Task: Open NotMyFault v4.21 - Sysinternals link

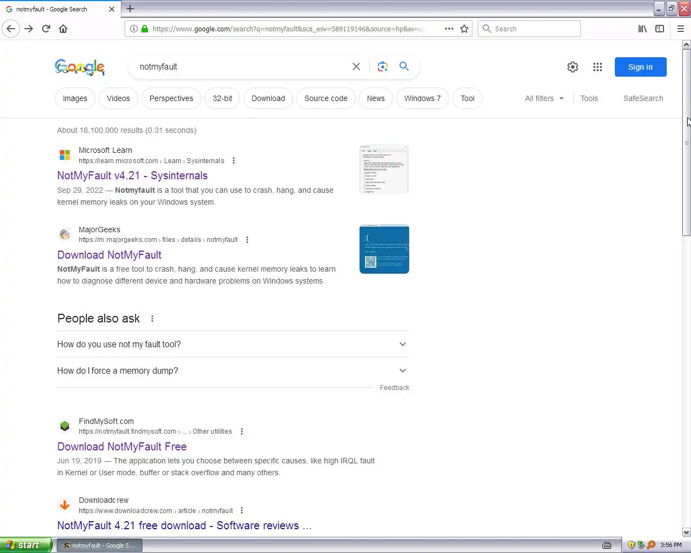Action: point(132,176)
